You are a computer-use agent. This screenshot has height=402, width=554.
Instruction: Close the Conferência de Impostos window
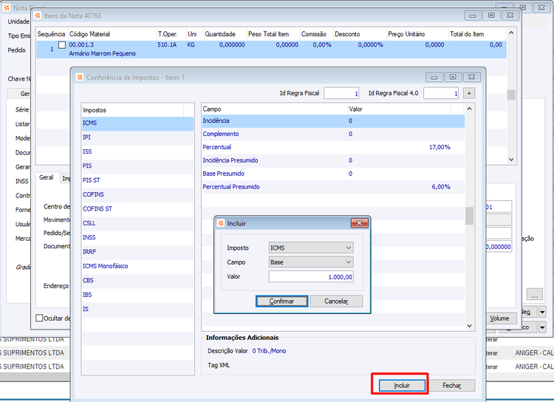(x=472, y=77)
